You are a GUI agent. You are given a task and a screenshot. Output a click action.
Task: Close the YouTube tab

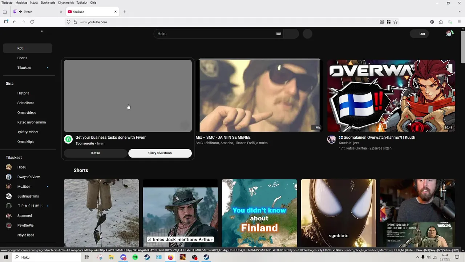point(116,12)
